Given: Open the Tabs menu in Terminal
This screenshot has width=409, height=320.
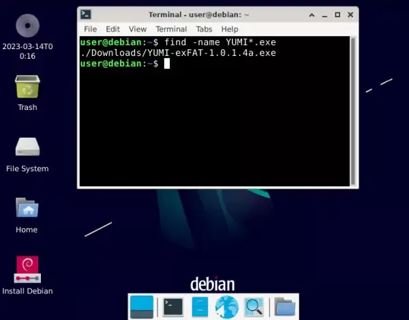Looking at the screenshot, I should pos(204,29).
